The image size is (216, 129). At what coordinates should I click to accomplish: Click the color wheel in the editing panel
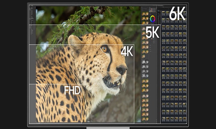click(153, 19)
